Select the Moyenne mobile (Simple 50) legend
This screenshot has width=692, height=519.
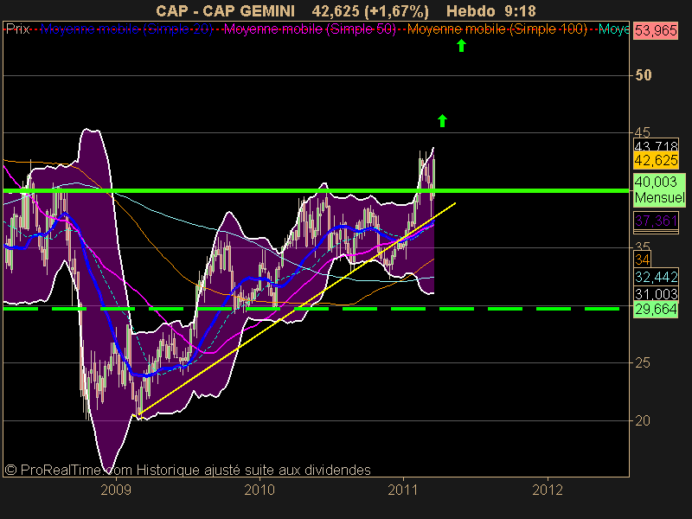point(310,29)
